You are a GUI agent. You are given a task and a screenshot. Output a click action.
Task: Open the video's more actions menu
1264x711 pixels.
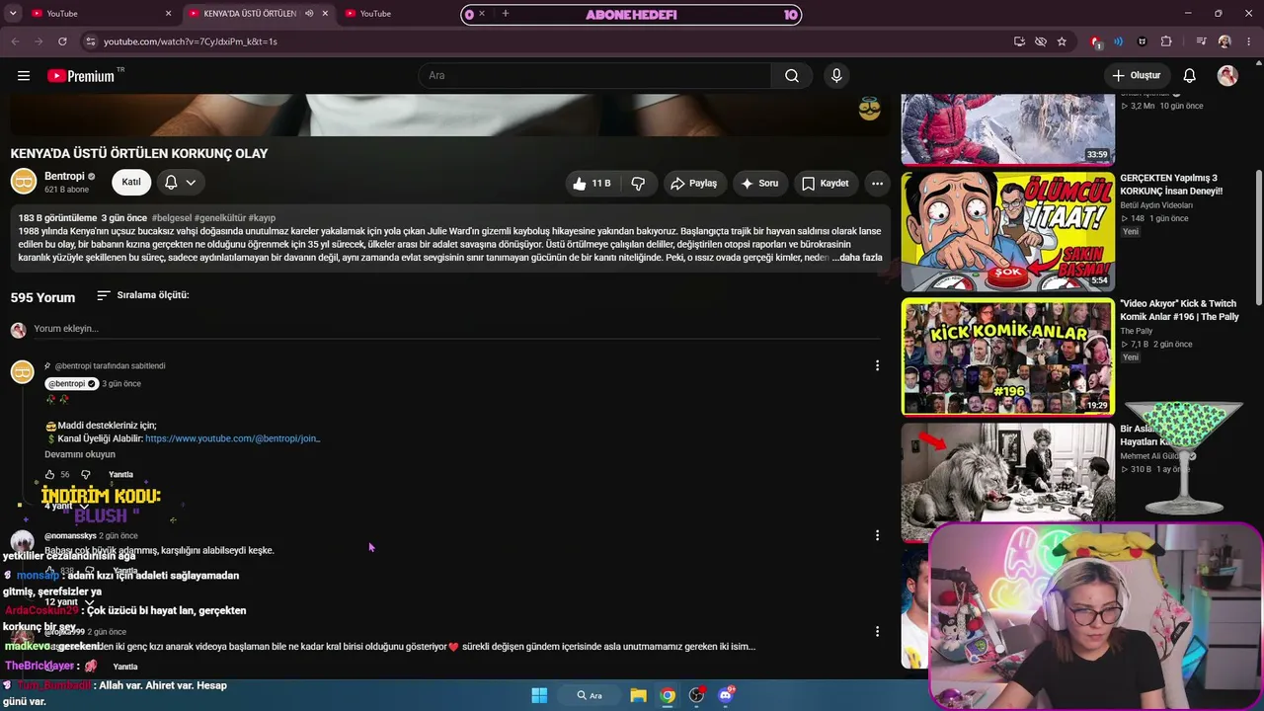click(877, 184)
